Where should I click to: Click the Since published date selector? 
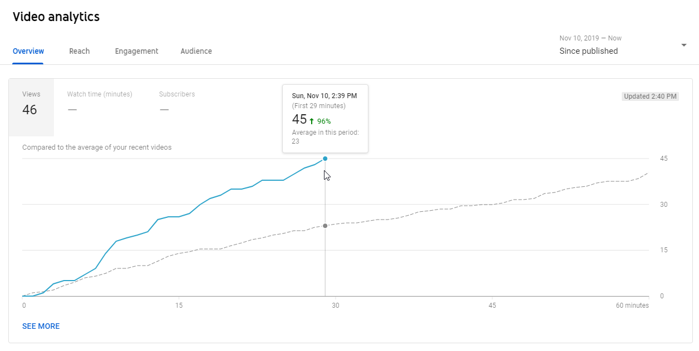(x=588, y=51)
